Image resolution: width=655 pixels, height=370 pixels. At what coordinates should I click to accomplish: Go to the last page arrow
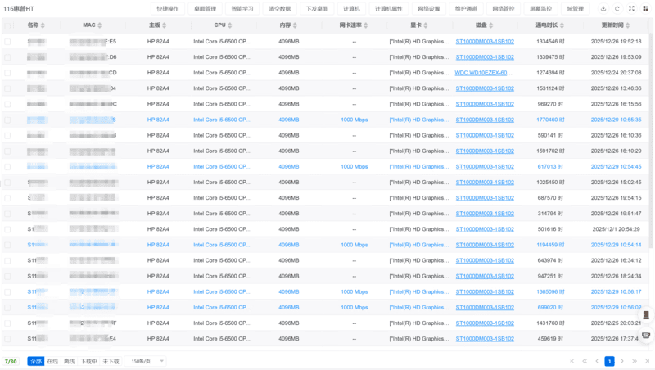[x=646, y=361]
